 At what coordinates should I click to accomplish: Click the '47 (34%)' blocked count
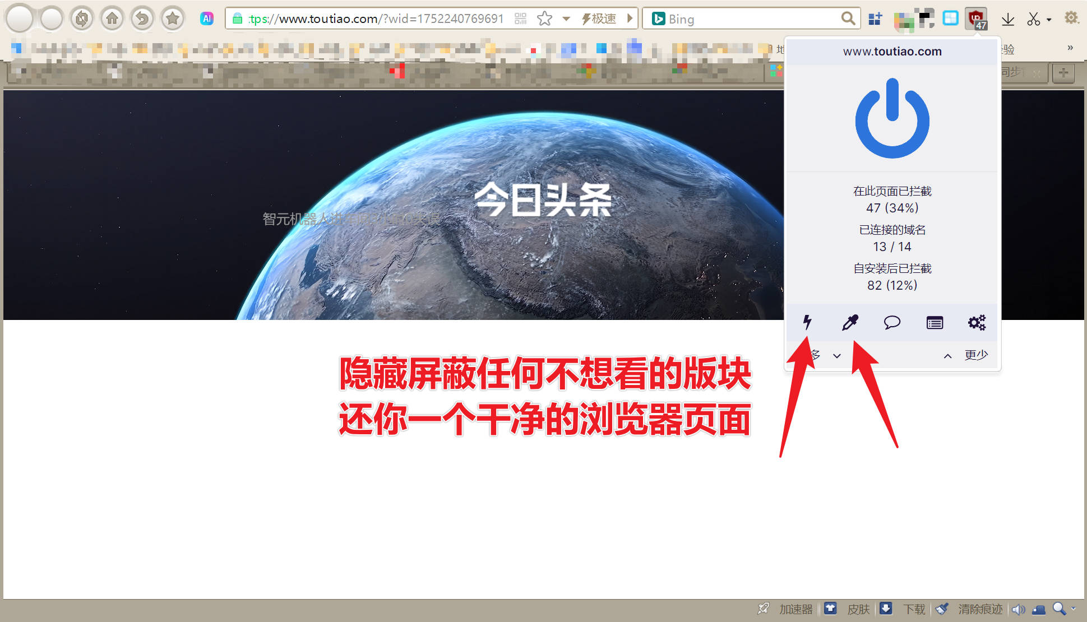coord(892,208)
